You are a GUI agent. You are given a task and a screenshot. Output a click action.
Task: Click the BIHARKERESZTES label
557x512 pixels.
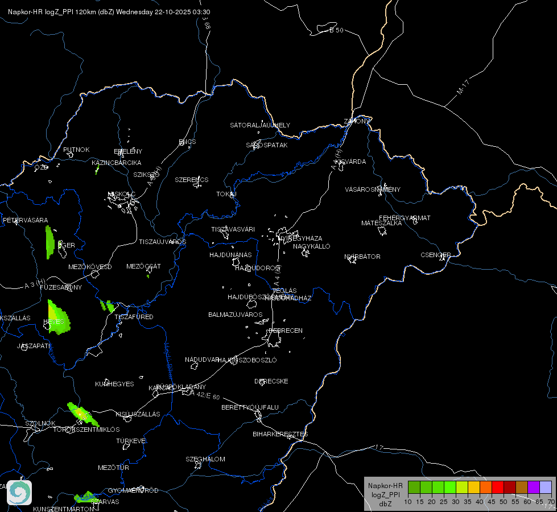click(280, 434)
